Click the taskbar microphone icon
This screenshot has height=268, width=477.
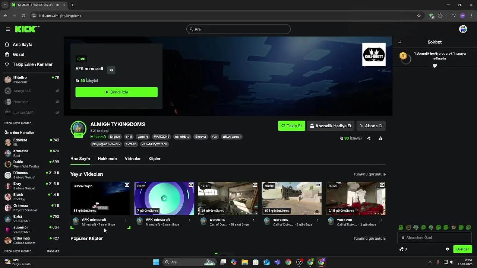438,262
